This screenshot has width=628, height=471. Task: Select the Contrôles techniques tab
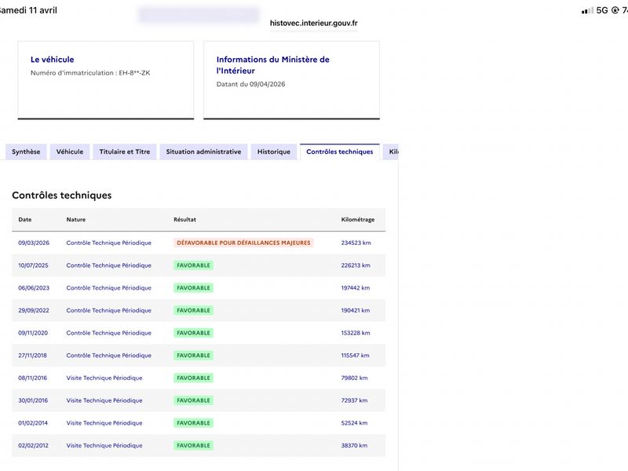pos(340,152)
